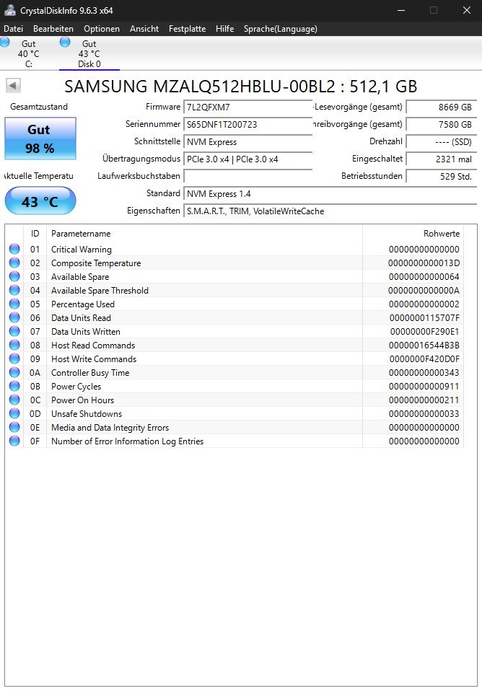Click status orb of Unsafe Shutdowns row
This screenshot has height=691, width=482.
pyautogui.click(x=14, y=413)
